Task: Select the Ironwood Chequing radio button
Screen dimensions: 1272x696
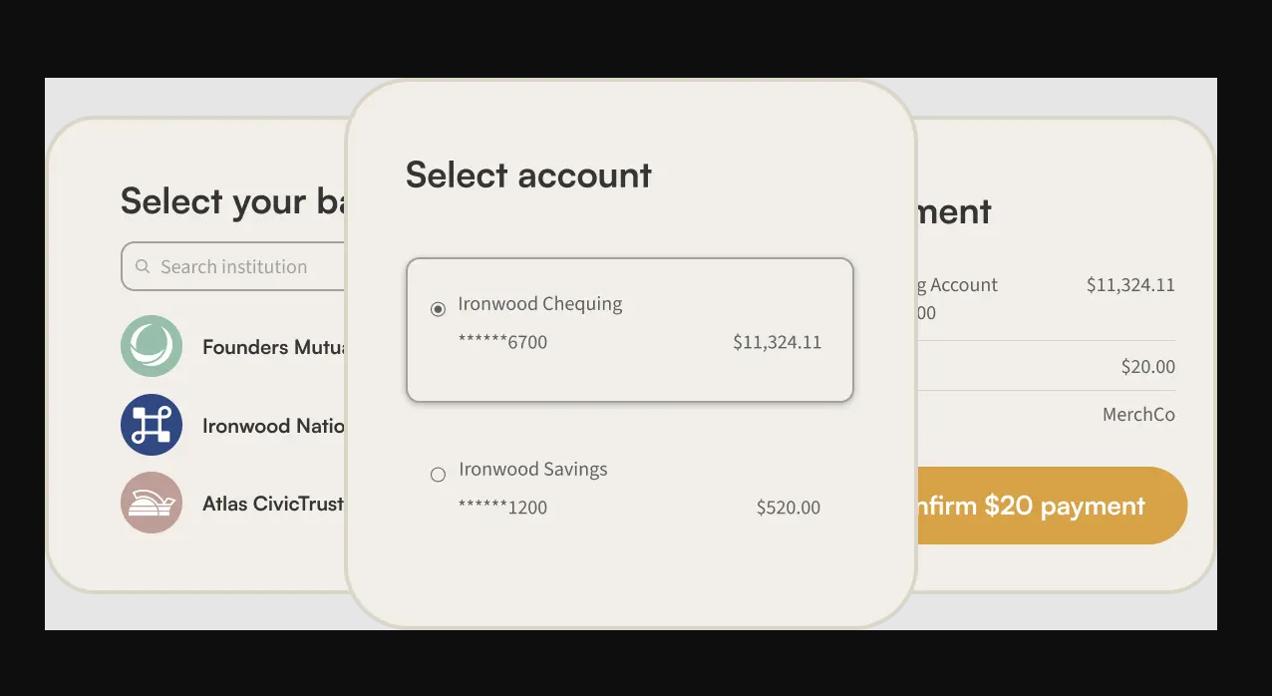Action: 438,309
